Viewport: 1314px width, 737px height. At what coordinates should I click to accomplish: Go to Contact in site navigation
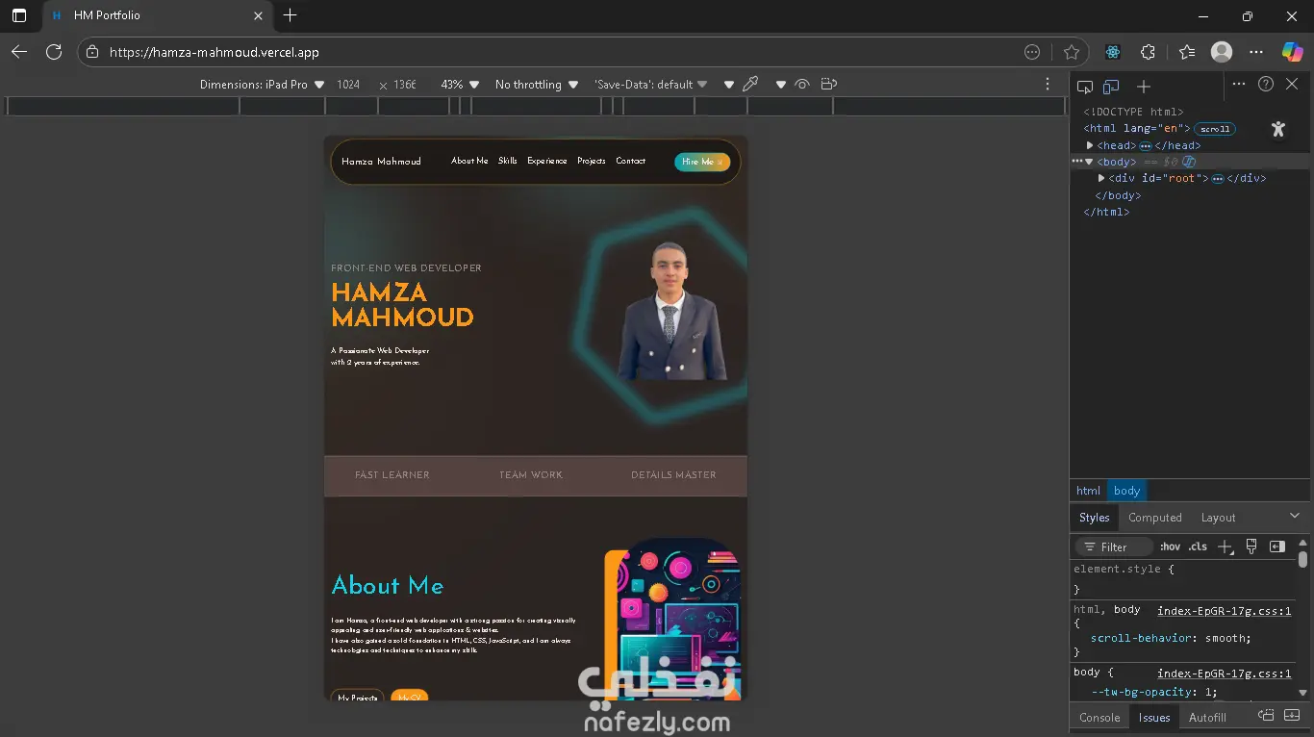(631, 161)
